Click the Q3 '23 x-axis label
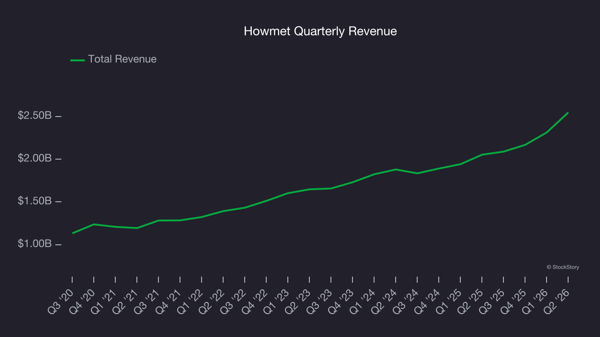600x337 pixels. point(320,301)
